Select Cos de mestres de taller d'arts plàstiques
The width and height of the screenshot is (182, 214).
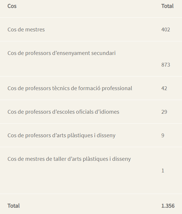pyautogui.click(x=58, y=159)
